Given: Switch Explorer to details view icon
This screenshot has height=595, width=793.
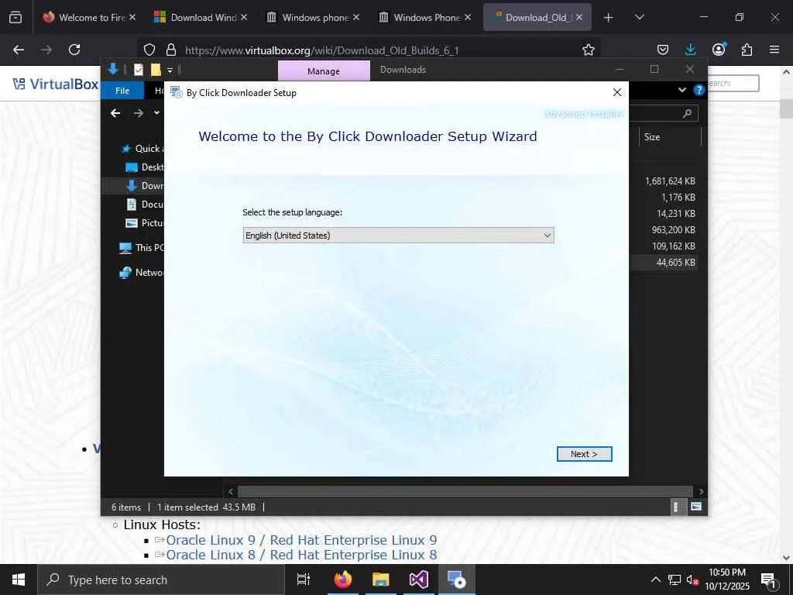Looking at the screenshot, I should tap(676, 507).
